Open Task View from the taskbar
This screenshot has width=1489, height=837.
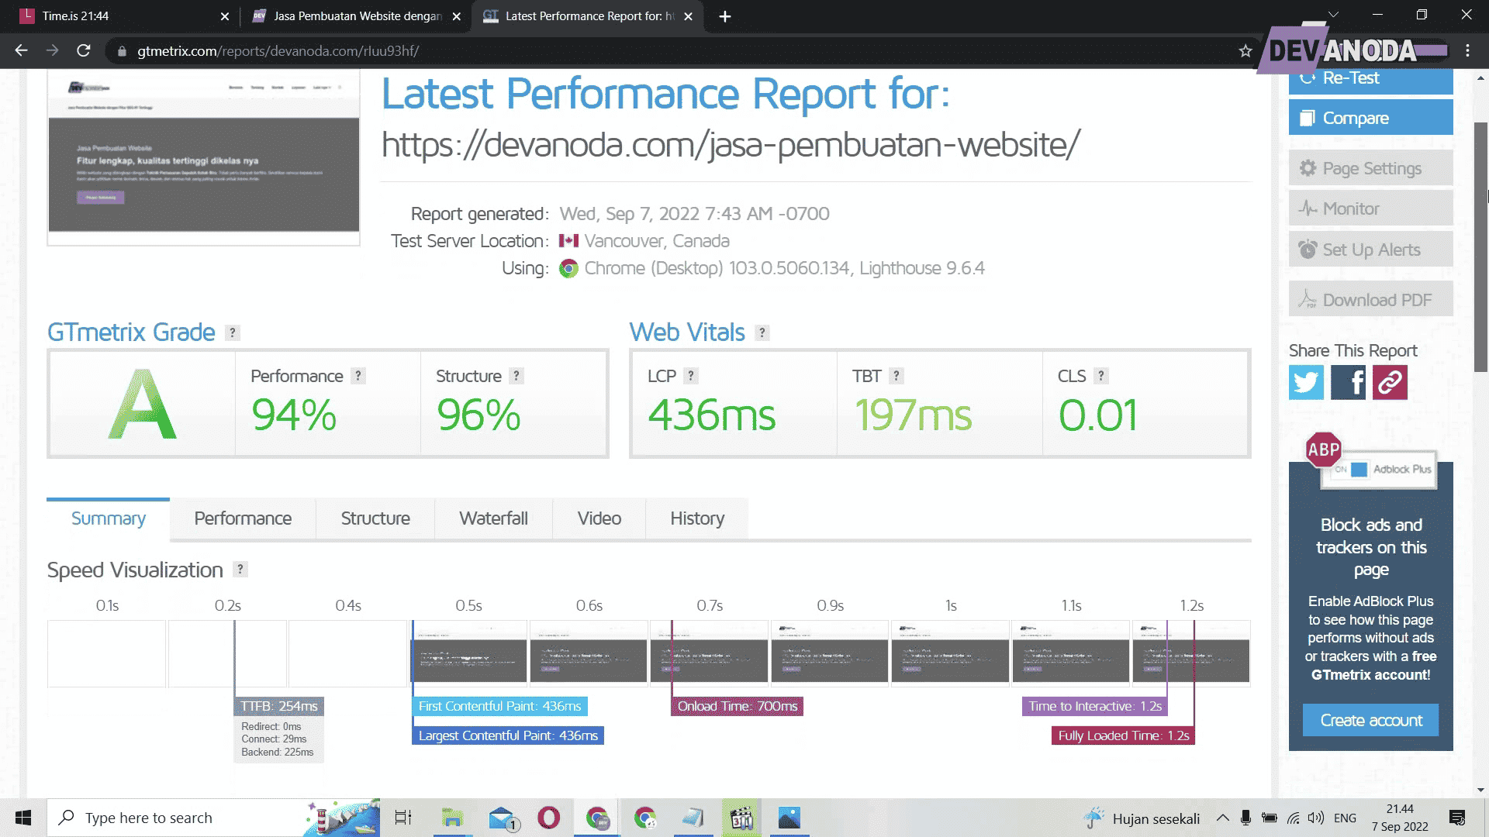point(403,818)
